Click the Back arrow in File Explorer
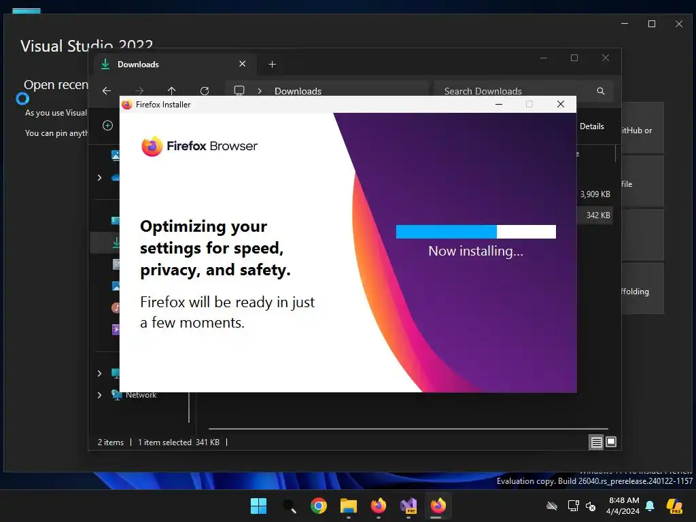The width and height of the screenshot is (696, 522). pyautogui.click(x=107, y=91)
